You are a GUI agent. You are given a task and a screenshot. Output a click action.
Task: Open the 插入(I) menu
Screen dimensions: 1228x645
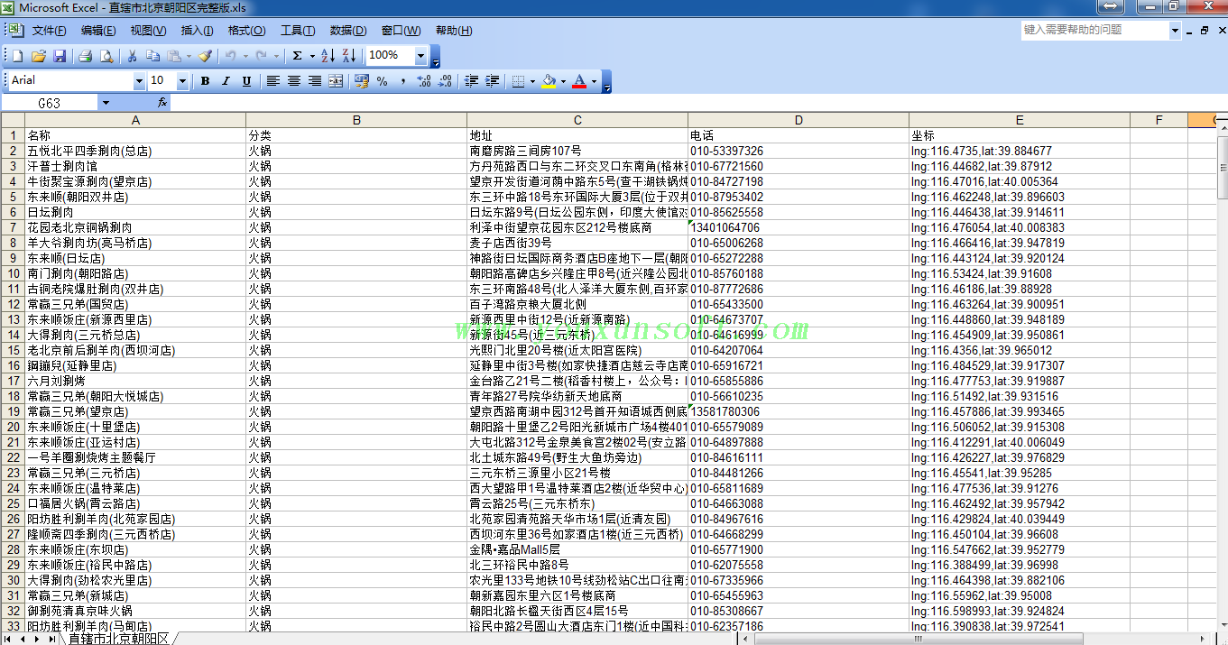click(198, 31)
